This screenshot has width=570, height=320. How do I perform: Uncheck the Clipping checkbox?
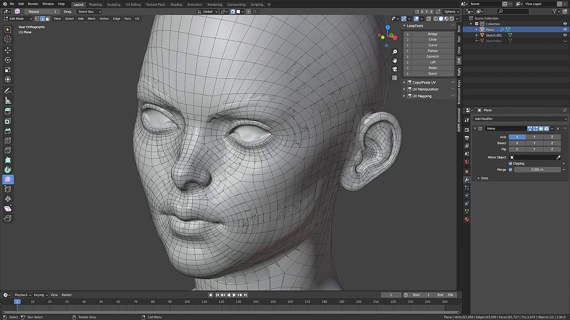click(x=511, y=164)
